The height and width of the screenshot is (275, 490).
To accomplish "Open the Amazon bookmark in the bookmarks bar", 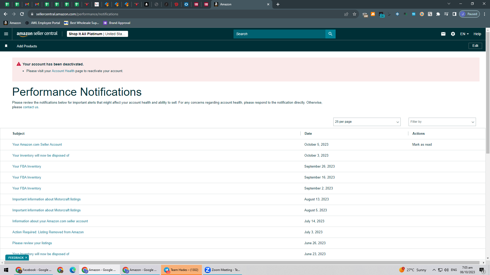I will [x=12, y=23].
